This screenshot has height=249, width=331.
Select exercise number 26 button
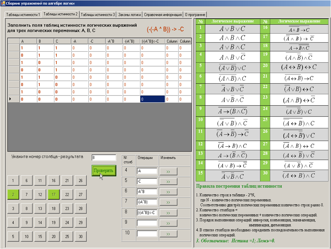click(81, 180)
